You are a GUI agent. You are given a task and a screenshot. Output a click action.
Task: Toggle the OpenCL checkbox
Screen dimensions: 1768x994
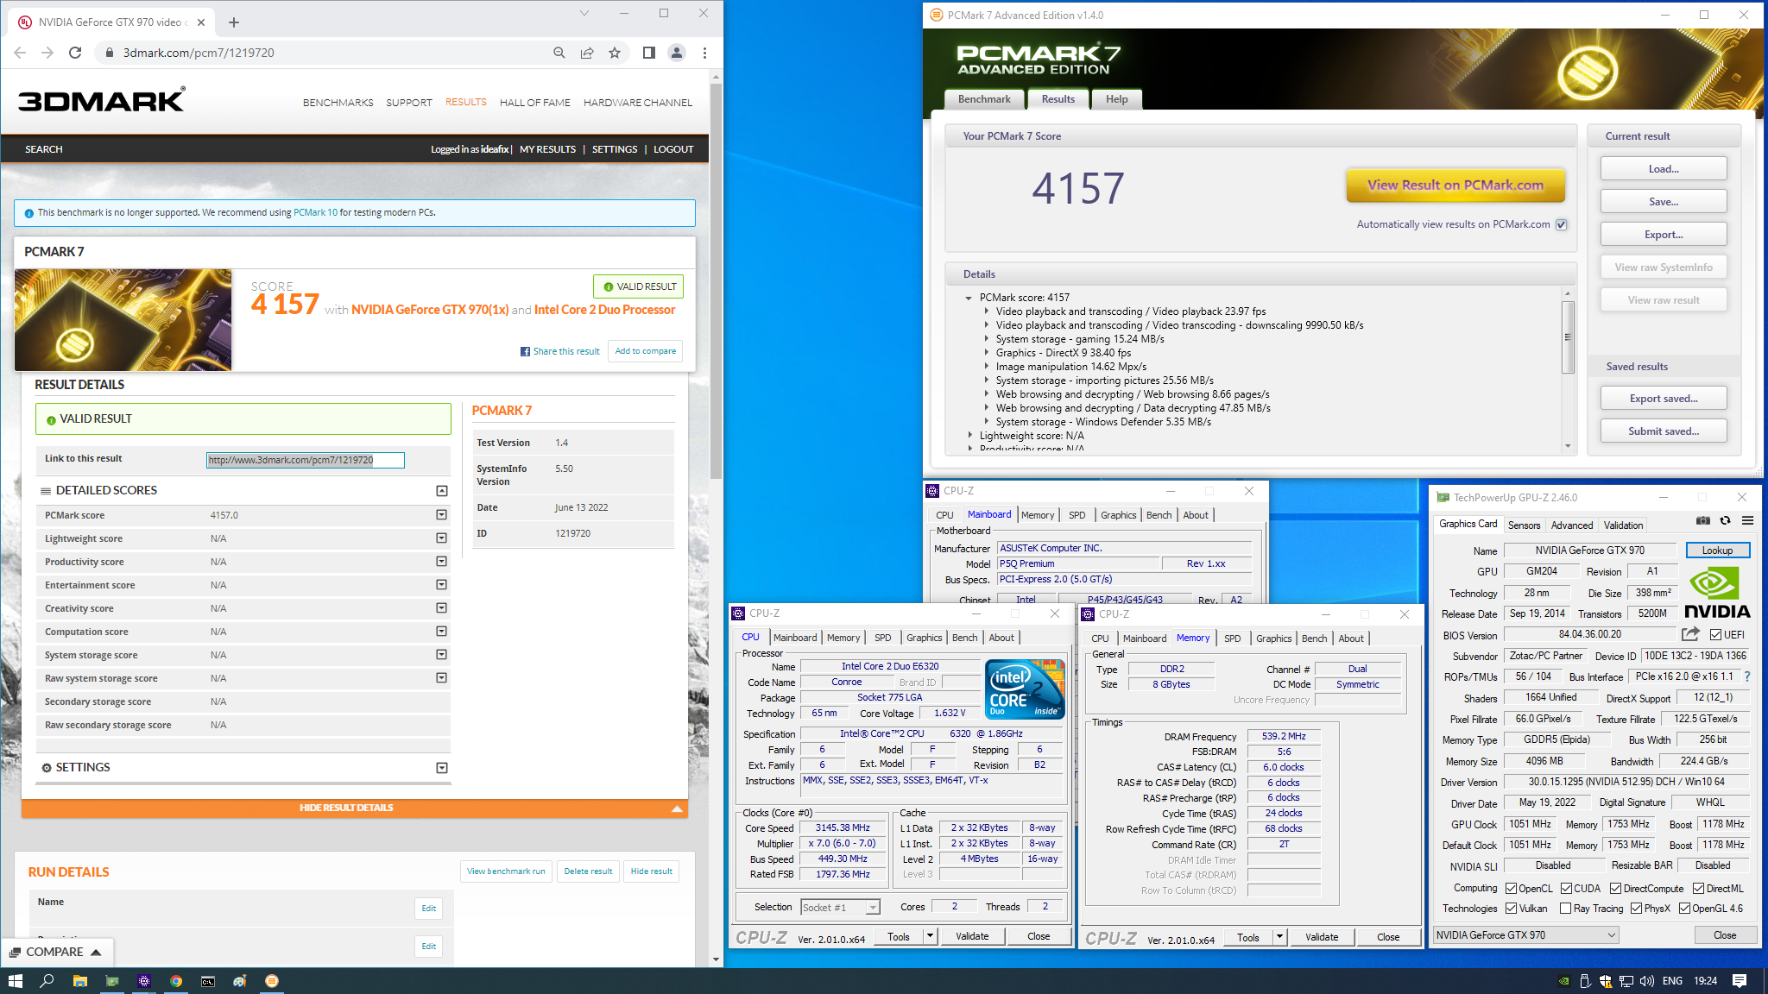pyautogui.click(x=1511, y=888)
